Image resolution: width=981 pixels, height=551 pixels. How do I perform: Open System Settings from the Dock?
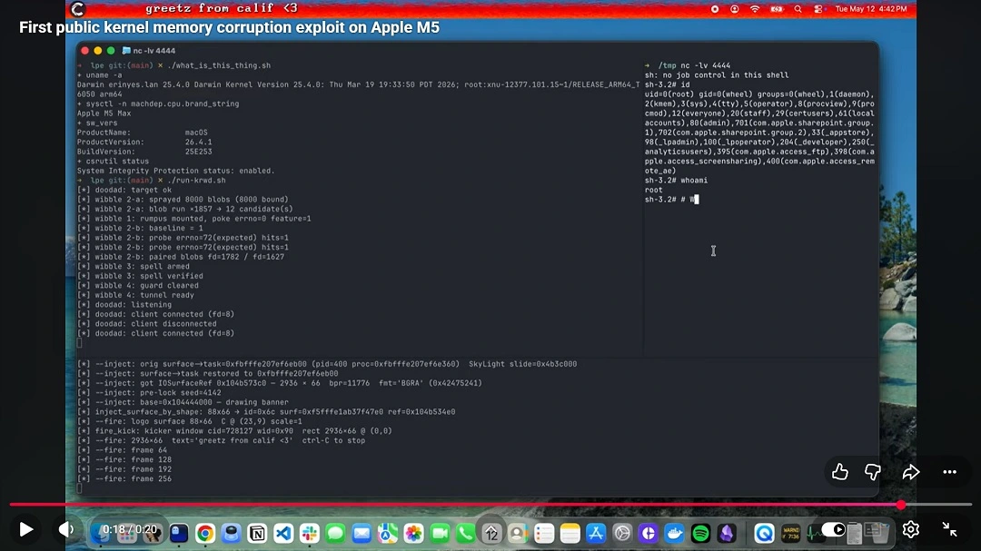coord(622,533)
